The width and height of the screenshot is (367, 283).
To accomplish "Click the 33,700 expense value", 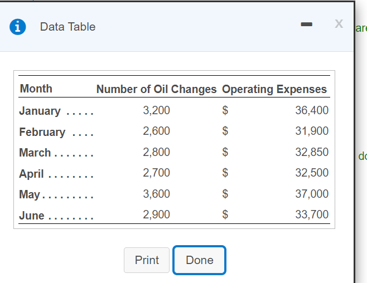I will 312,214.
